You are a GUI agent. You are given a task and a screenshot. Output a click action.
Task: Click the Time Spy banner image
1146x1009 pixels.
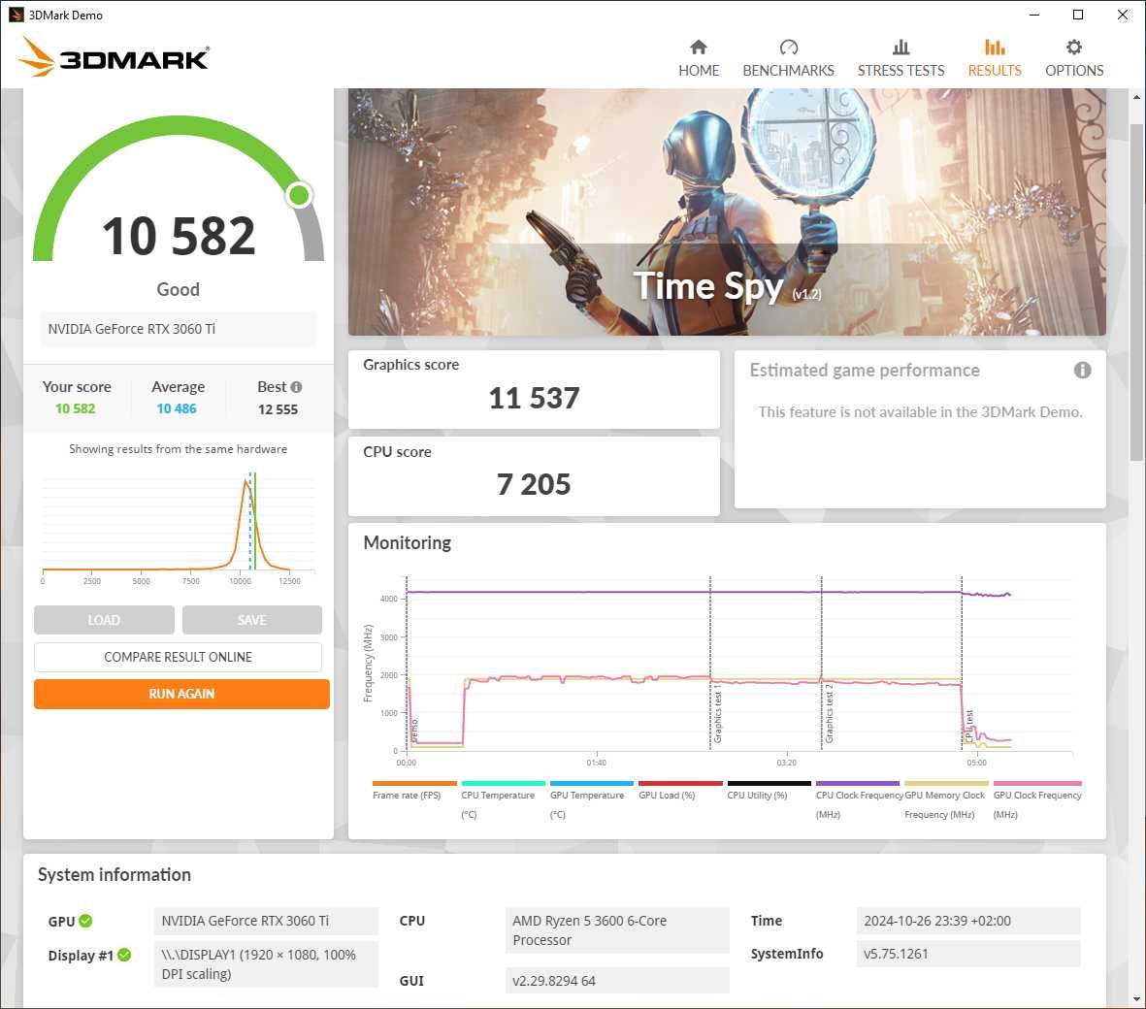click(x=727, y=212)
